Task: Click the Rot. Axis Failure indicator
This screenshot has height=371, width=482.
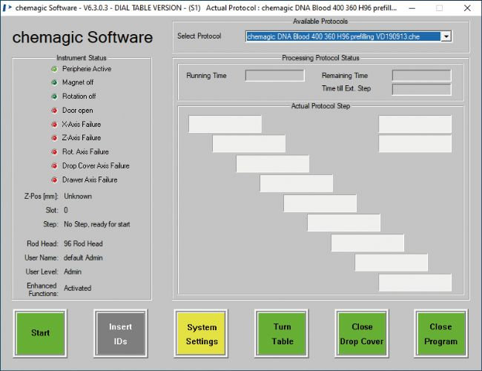Action: [x=54, y=151]
